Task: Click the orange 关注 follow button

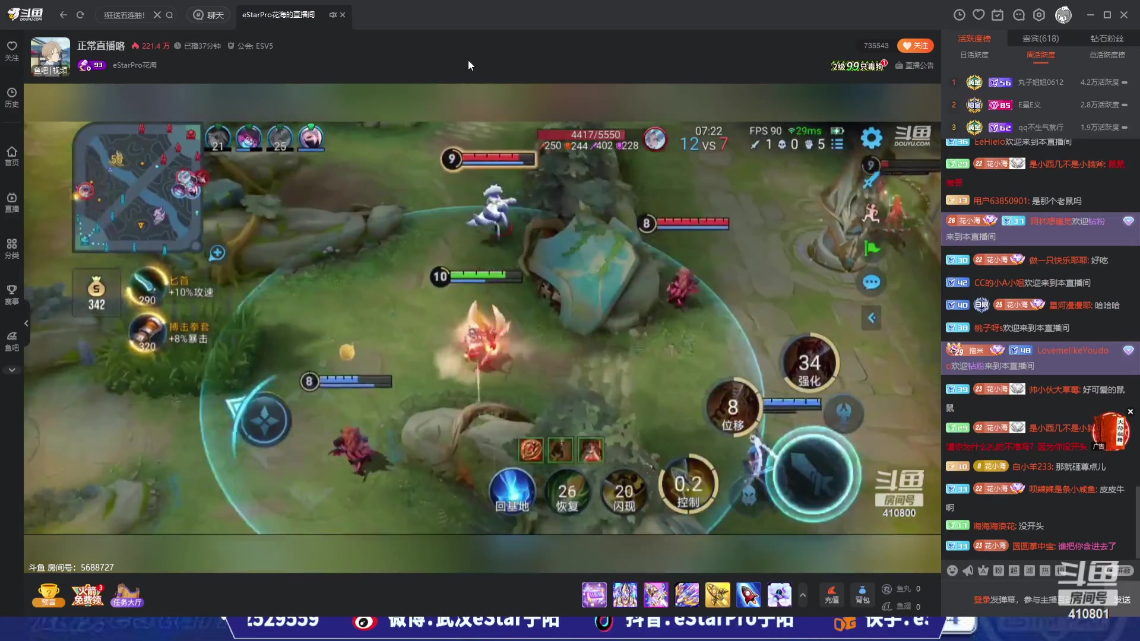Action: 915,46
